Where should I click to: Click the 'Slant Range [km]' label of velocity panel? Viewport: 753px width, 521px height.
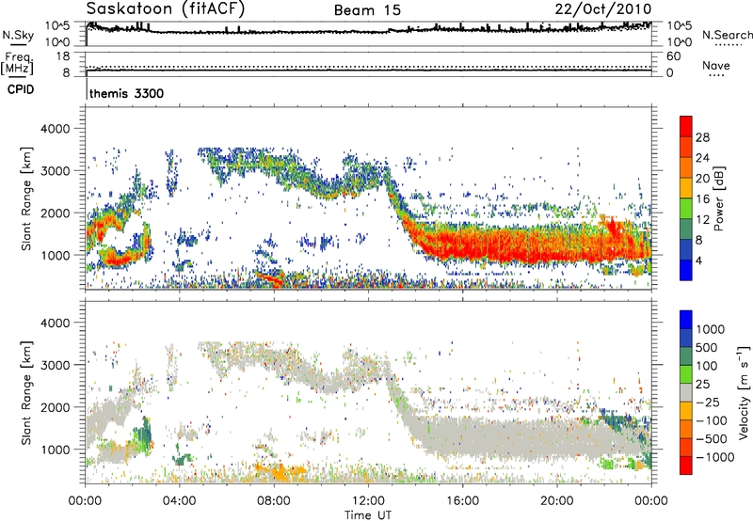point(26,392)
